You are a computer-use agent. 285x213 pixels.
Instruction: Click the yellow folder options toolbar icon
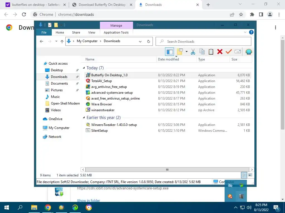[180, 52]
